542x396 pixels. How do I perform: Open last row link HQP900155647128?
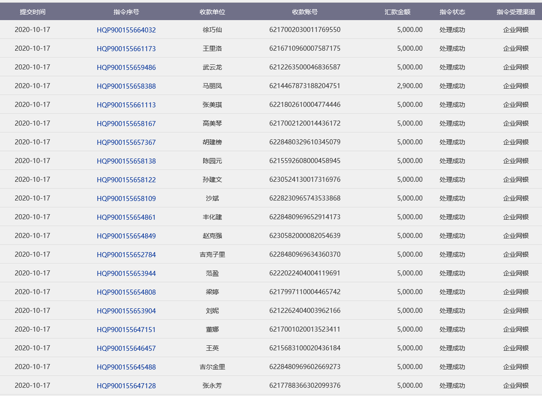[126, 386]
